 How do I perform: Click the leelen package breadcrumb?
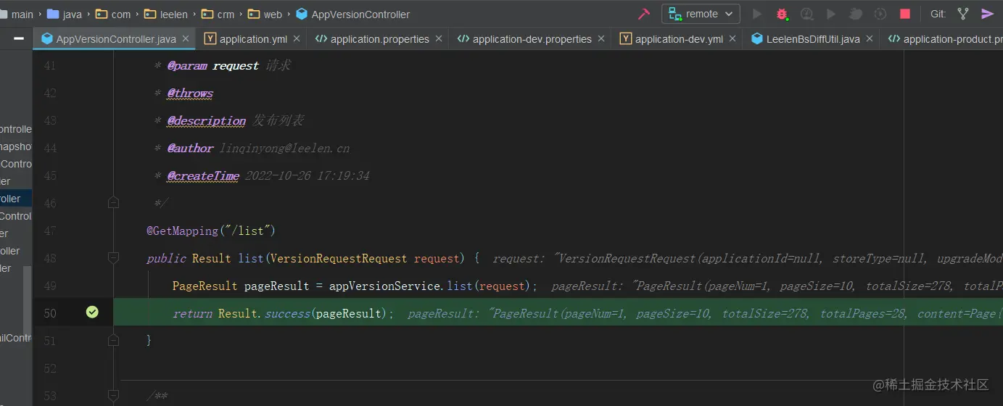tap(165, 14)
